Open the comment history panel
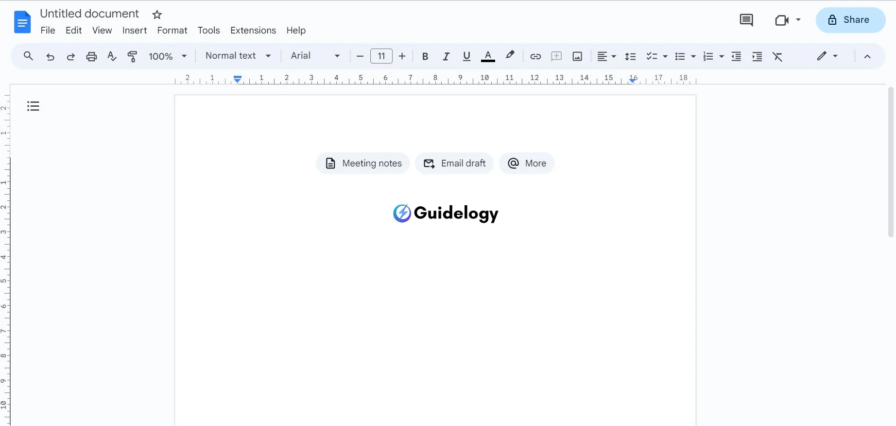 tap(746, 20)
